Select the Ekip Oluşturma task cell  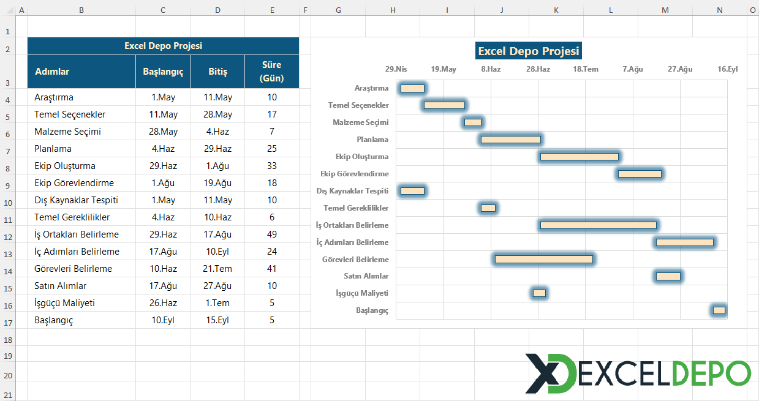81,166
